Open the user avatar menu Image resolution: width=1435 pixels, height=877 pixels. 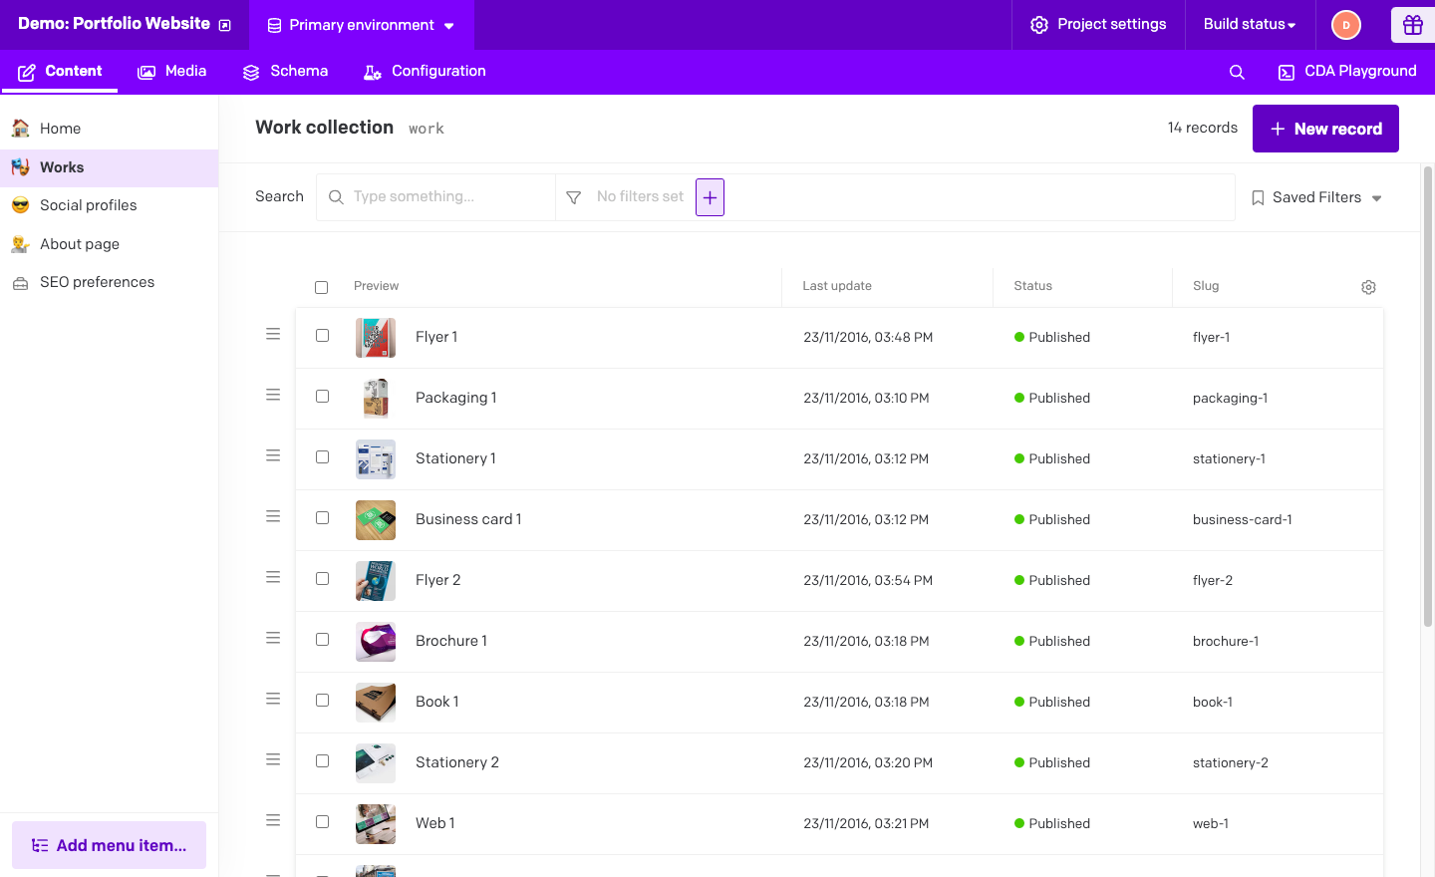coord(1346,25)
